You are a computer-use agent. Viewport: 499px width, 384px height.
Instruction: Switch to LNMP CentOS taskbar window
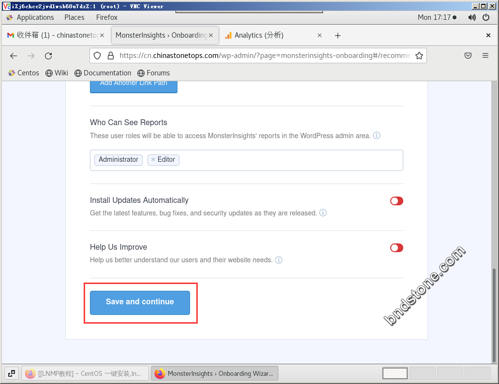(x=85, y=373)
